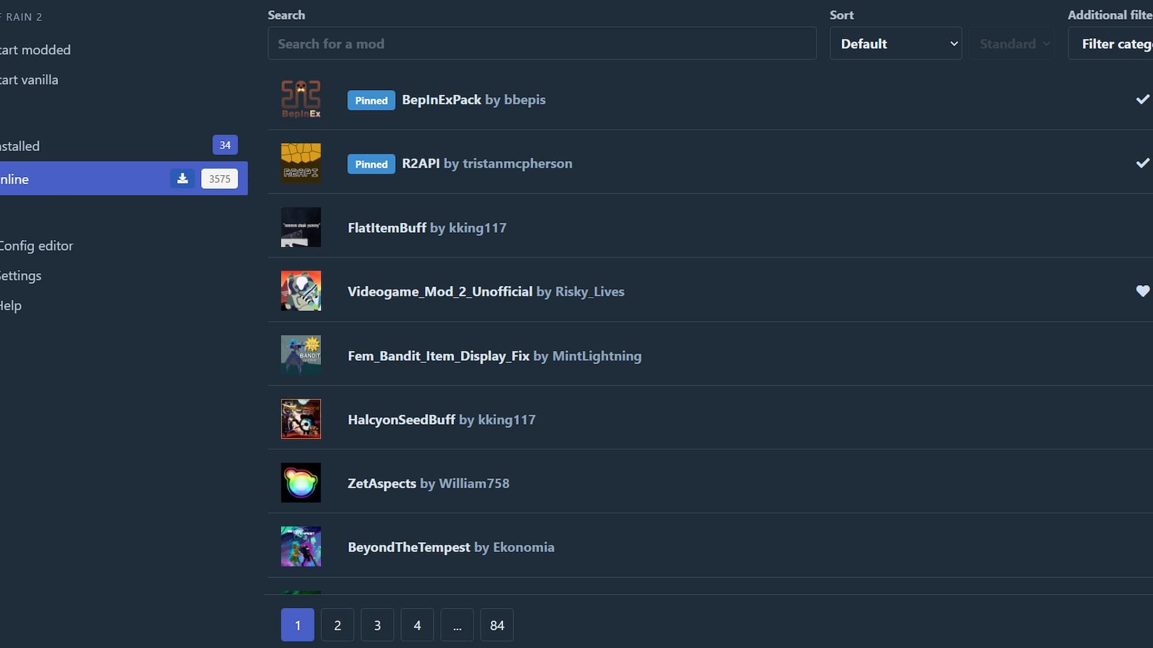
Task: Check the BepInExPack installed checkmark
Action: point(1142,99)
